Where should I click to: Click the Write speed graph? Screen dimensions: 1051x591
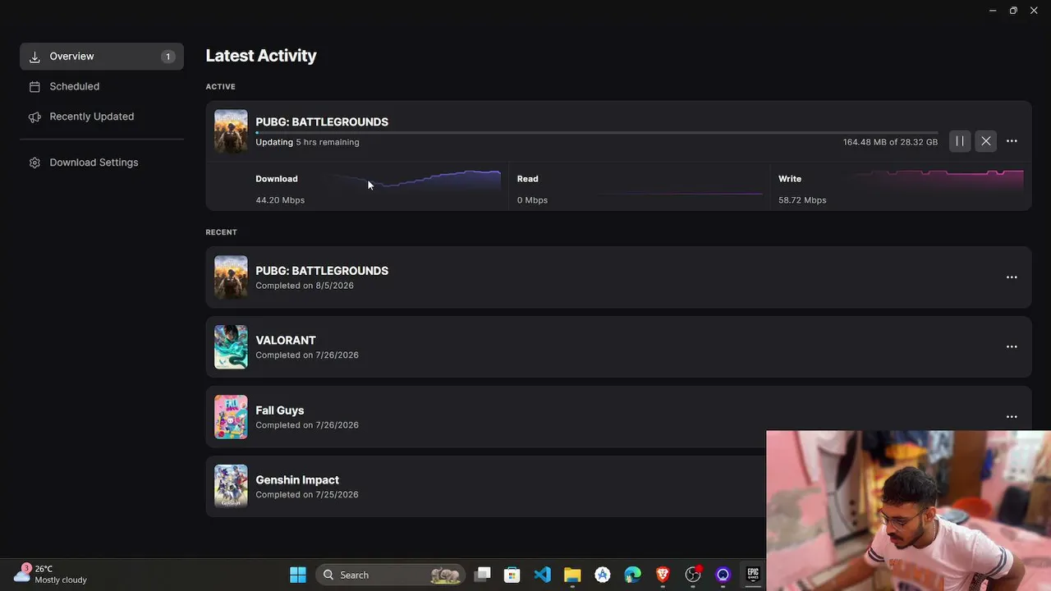(x=938, y=181)
